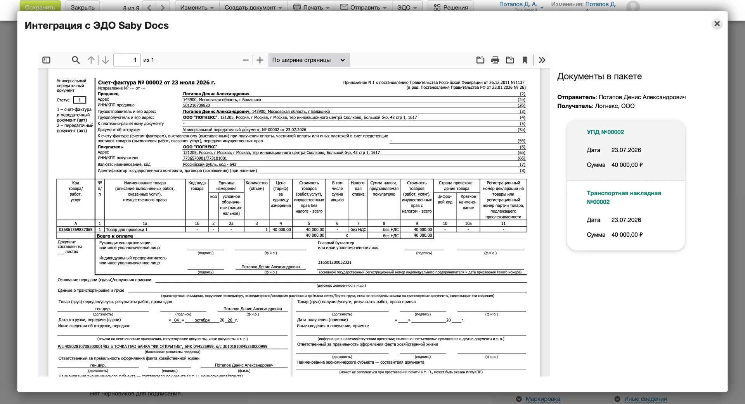Click the page number input field

tap(127, 60)
